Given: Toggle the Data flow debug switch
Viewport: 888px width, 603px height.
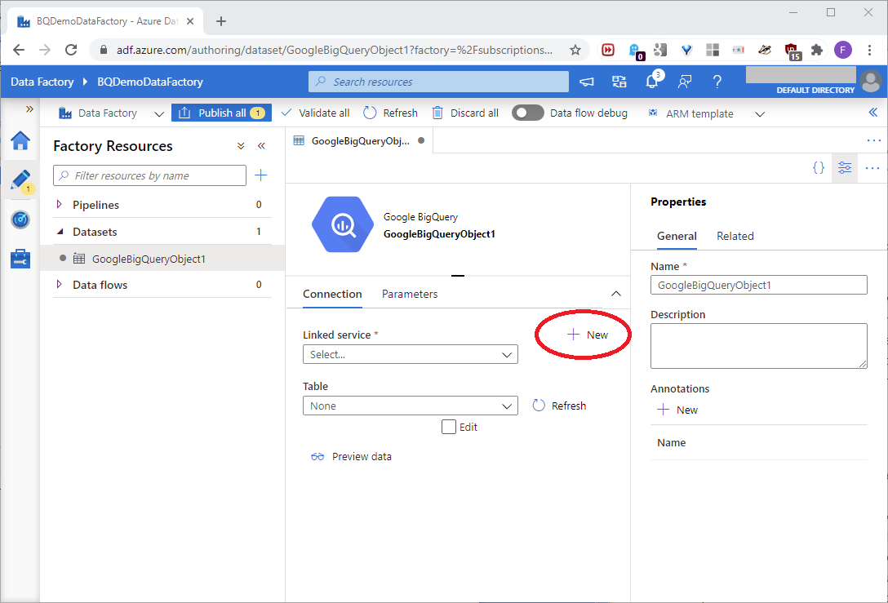Looking at the screenshot, I should (x=528, y=113).
